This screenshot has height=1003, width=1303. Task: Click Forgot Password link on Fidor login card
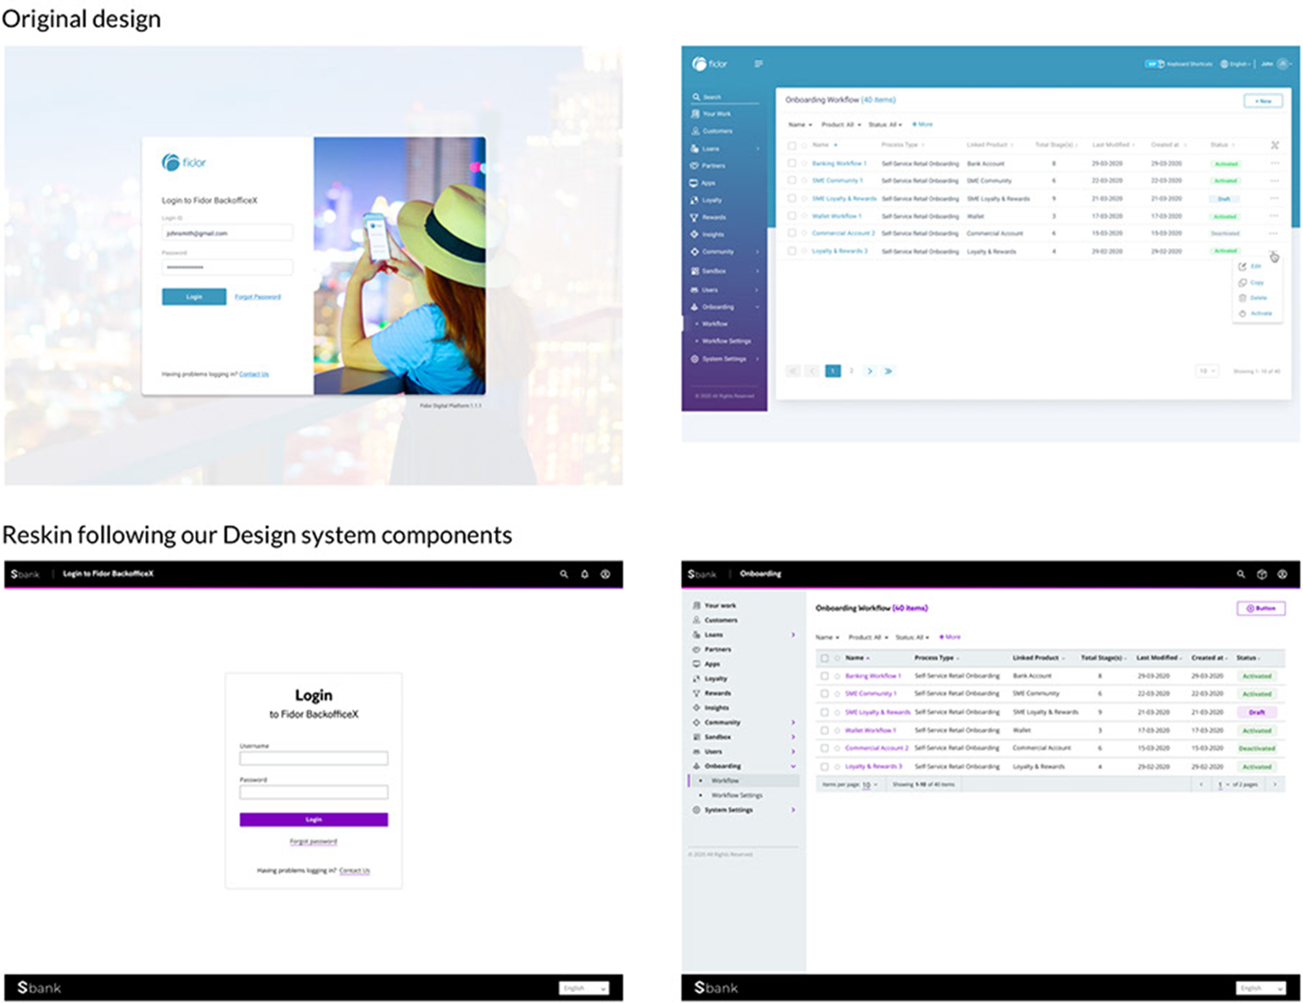pos(258,297)
